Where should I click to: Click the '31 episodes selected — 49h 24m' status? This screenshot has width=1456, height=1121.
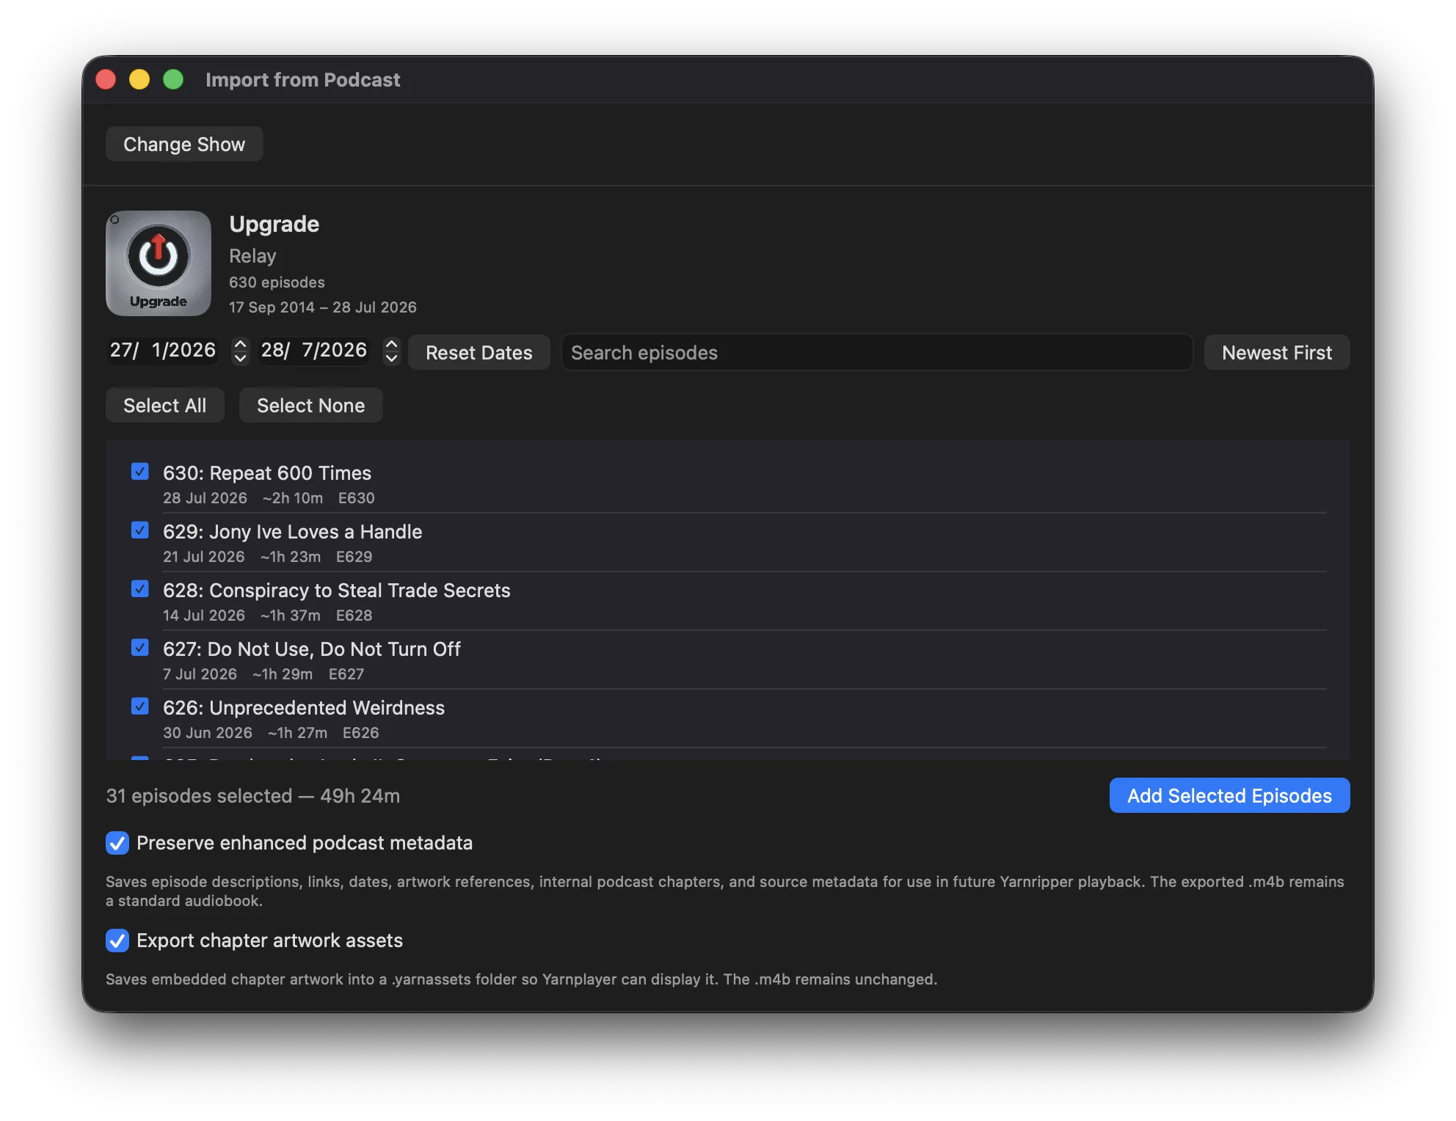click(x=253, y=796)
